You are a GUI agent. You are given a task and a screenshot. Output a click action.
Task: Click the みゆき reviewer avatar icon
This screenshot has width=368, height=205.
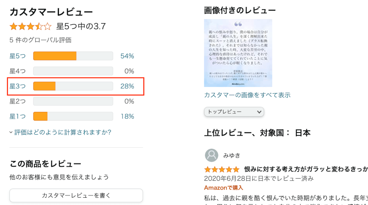point(212,155)
